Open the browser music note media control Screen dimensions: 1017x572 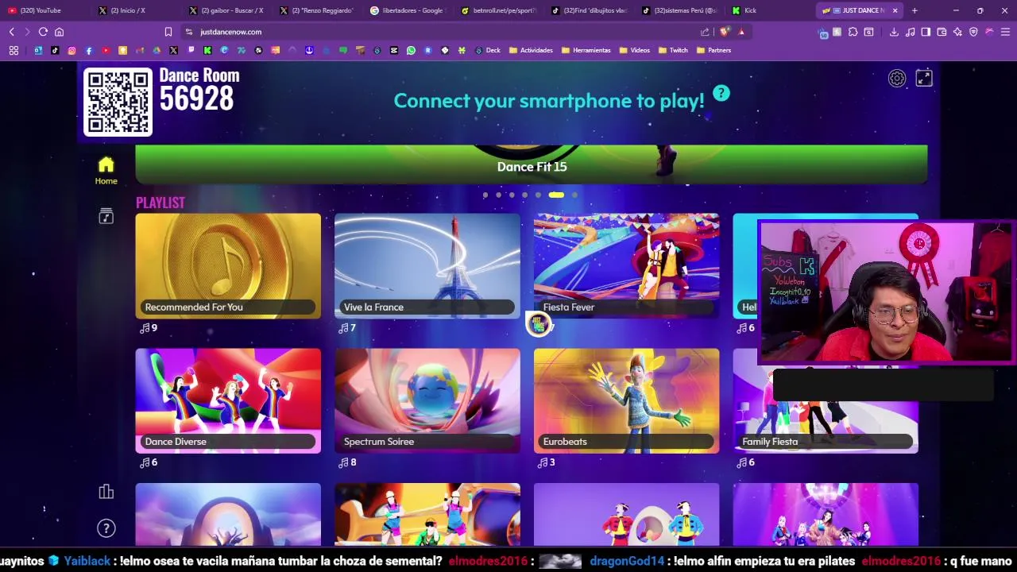[910, 32]
